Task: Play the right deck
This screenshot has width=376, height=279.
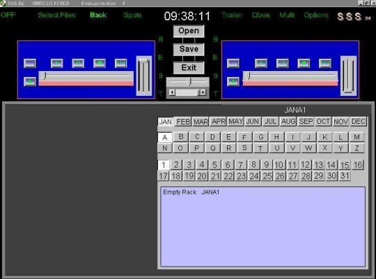Action: click(261, 63)
